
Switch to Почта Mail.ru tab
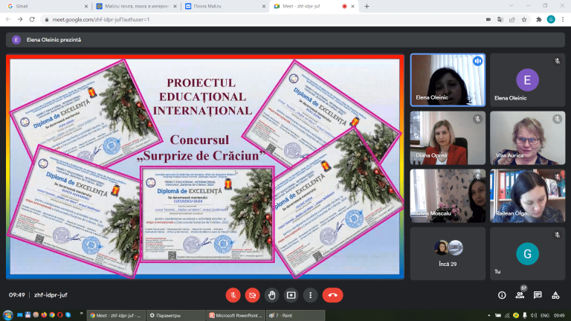[225, 6]
